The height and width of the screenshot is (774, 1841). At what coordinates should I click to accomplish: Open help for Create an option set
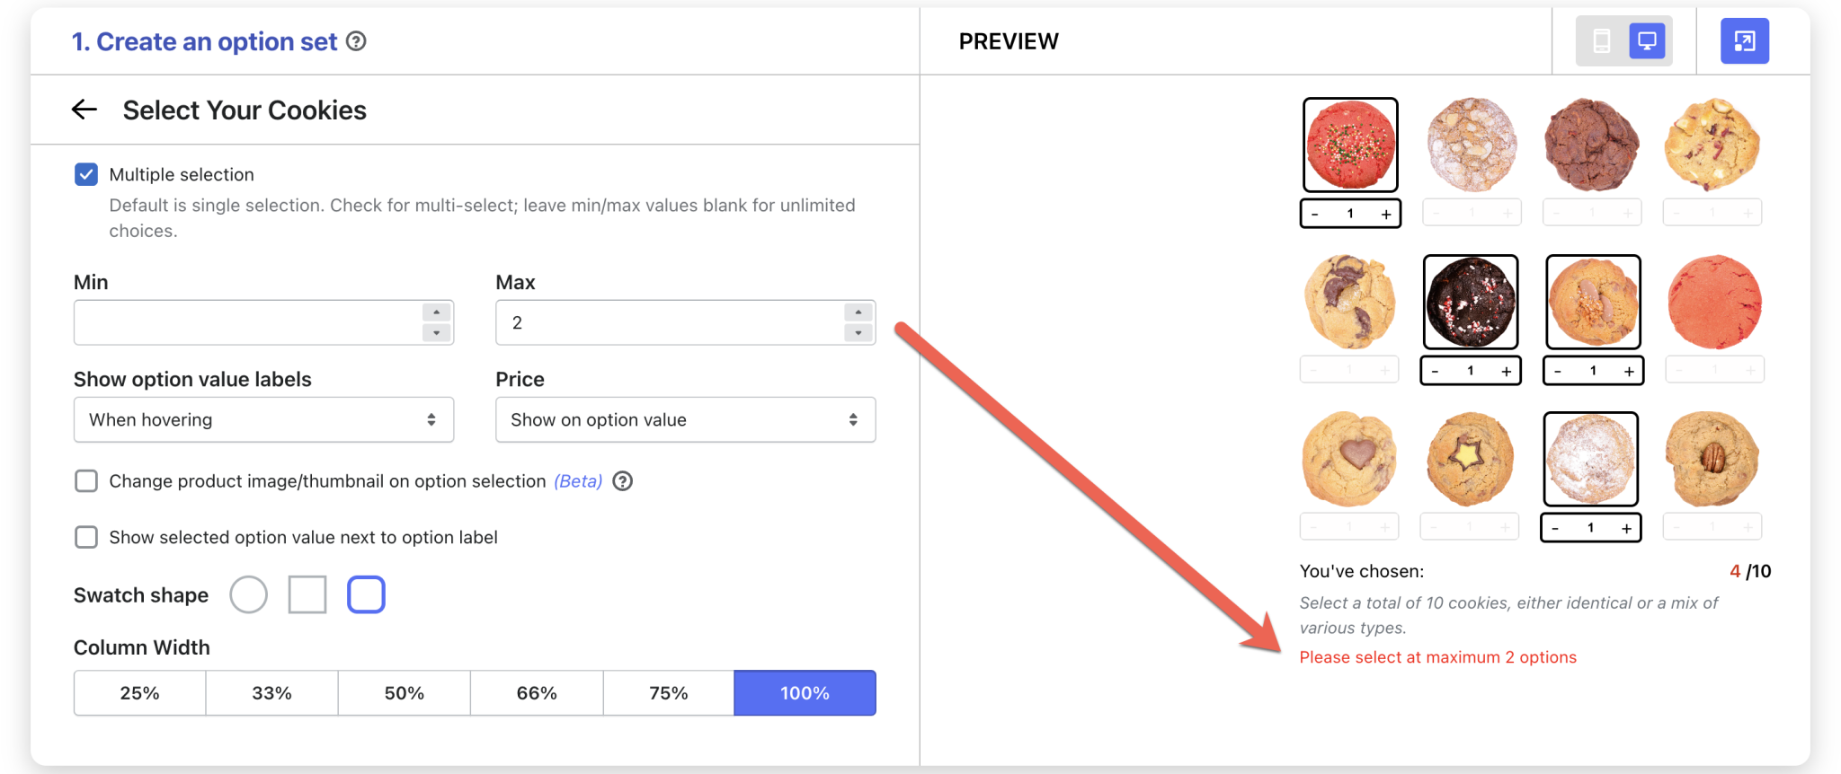[x=356, y=41]
